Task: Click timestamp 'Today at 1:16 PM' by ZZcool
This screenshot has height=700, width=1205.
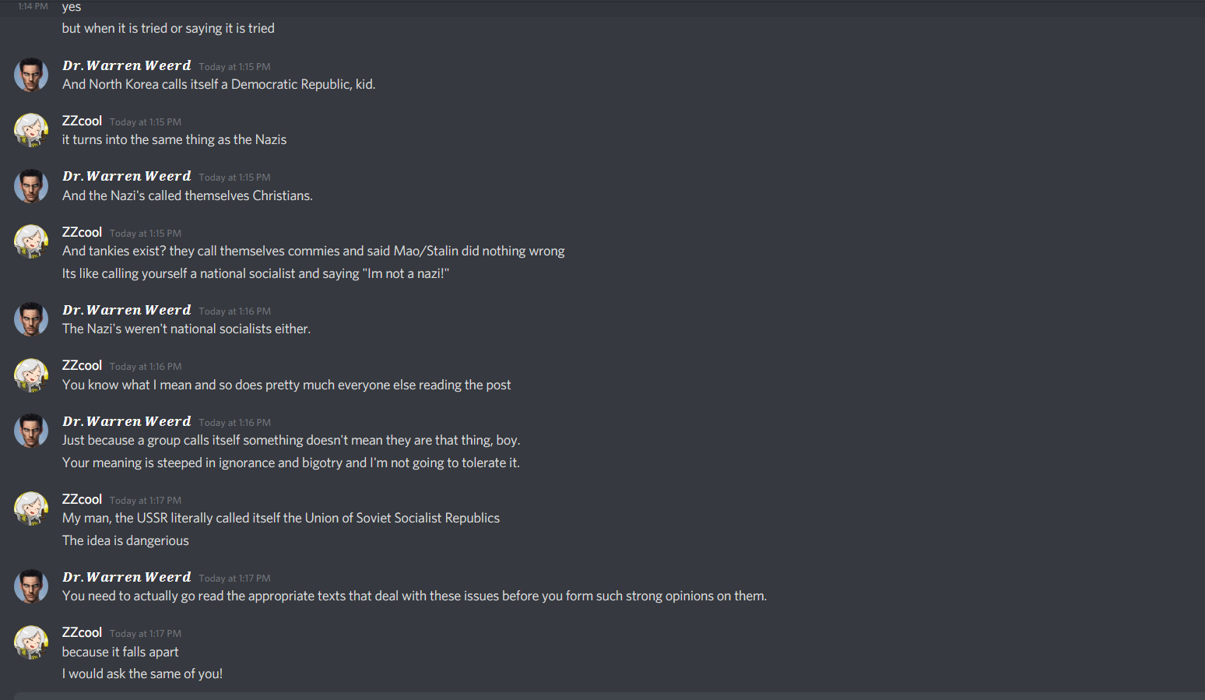Action: (x=146, y=367)
